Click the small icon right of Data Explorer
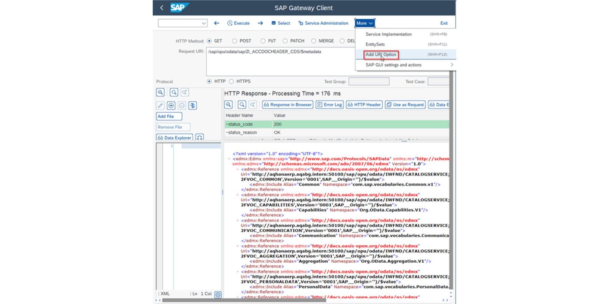The image size is (609, 304). coord(200,138)
